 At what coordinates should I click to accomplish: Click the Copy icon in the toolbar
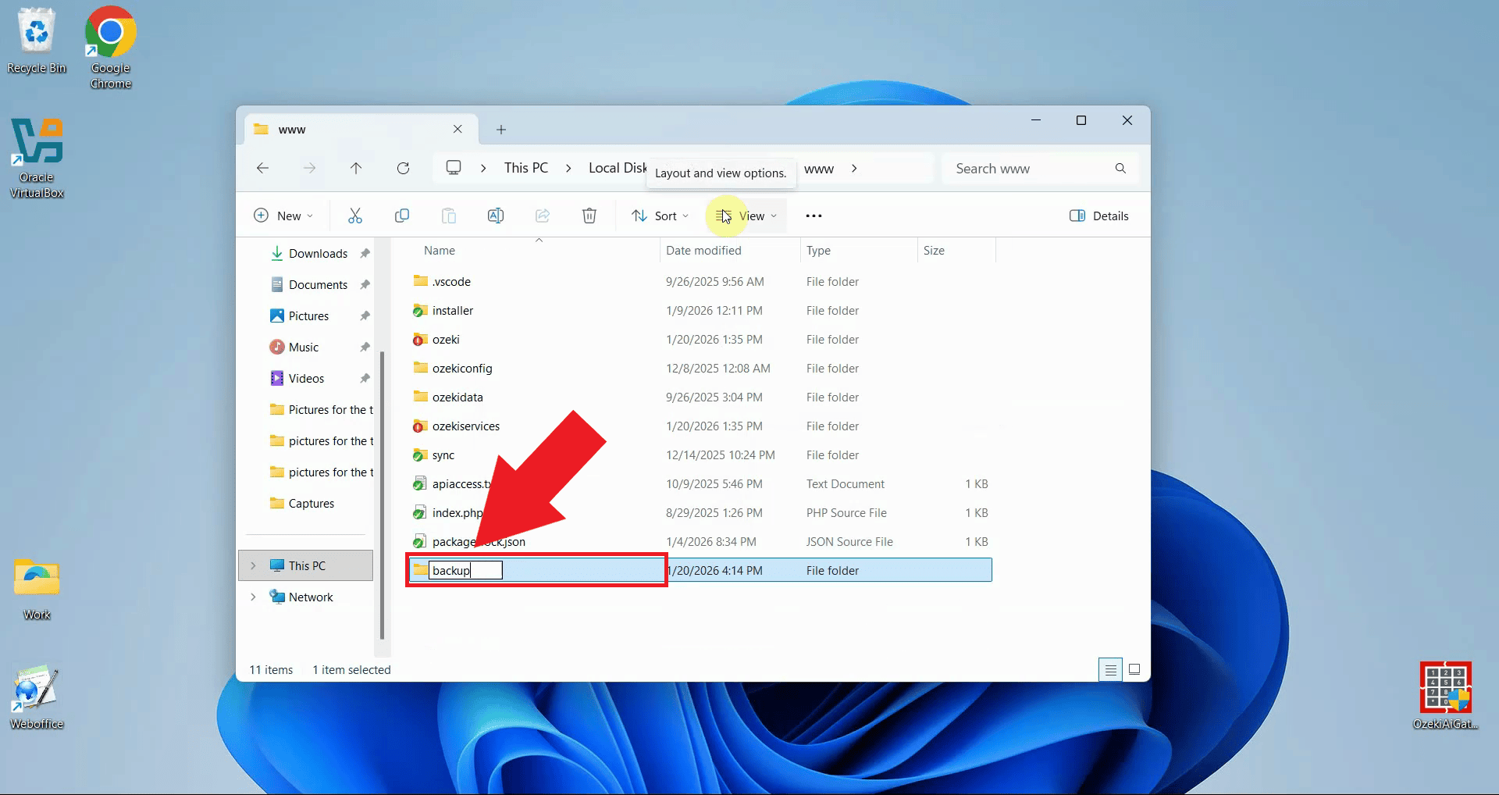(x=402, y=216)
